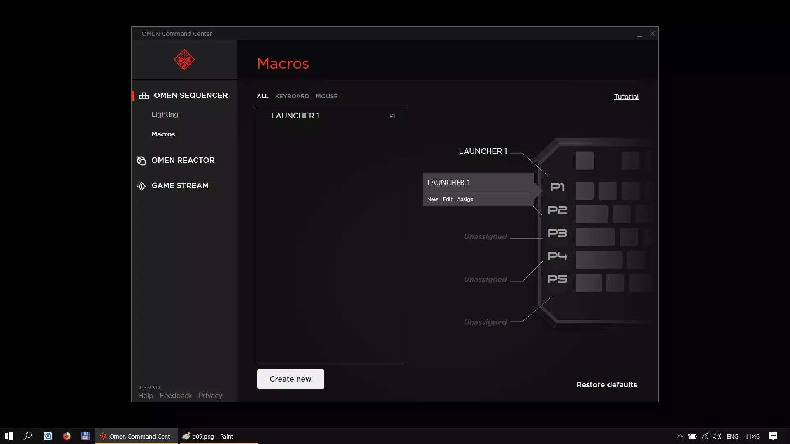Screen dimensions: 790x444
Task: Select the Lighting submenu item
Action: [x=165, y=114]
